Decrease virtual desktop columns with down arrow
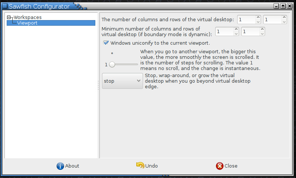 tap(258, 22)
